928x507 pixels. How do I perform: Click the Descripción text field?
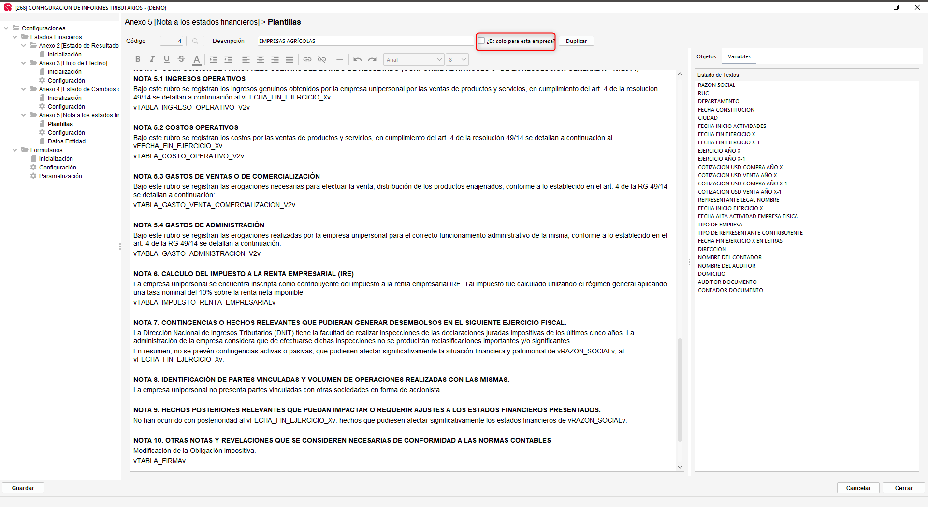point(365,41)
